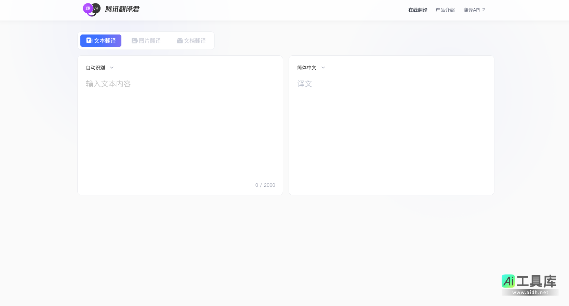Select the 文本翻译 tab label
Image resolution: width=569 pixels, height=306 pixels.
(105, 41)
